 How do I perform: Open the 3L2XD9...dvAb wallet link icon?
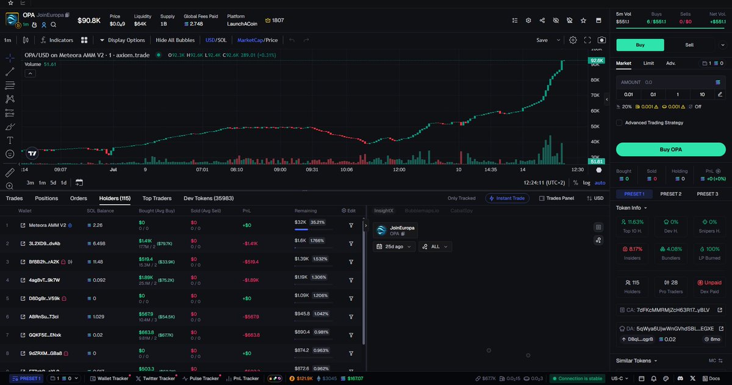23,243
